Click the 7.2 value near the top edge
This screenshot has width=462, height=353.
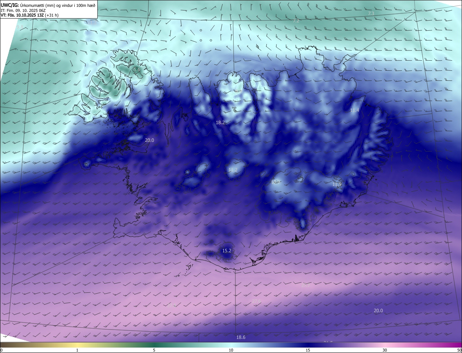tap(296, 21)
